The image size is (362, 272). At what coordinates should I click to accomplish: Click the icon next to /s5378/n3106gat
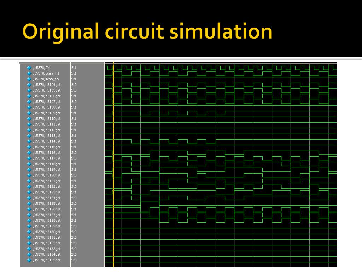coord(29,96)
